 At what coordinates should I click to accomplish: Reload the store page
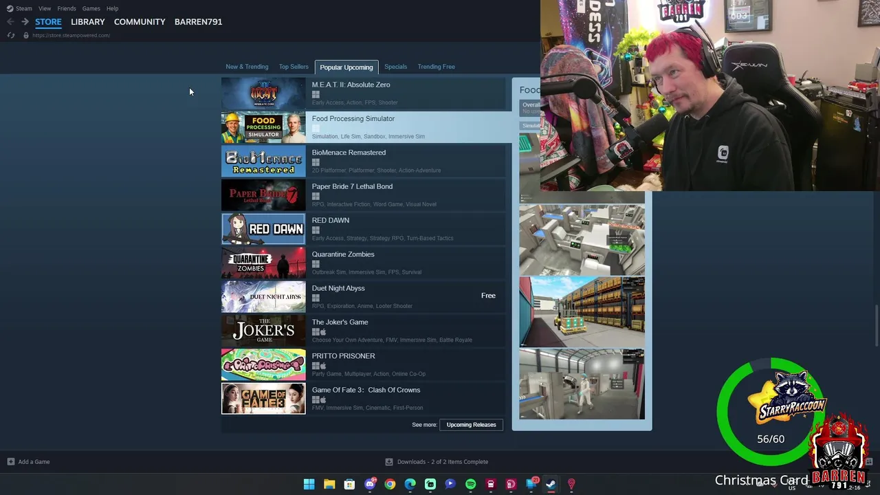11,35
